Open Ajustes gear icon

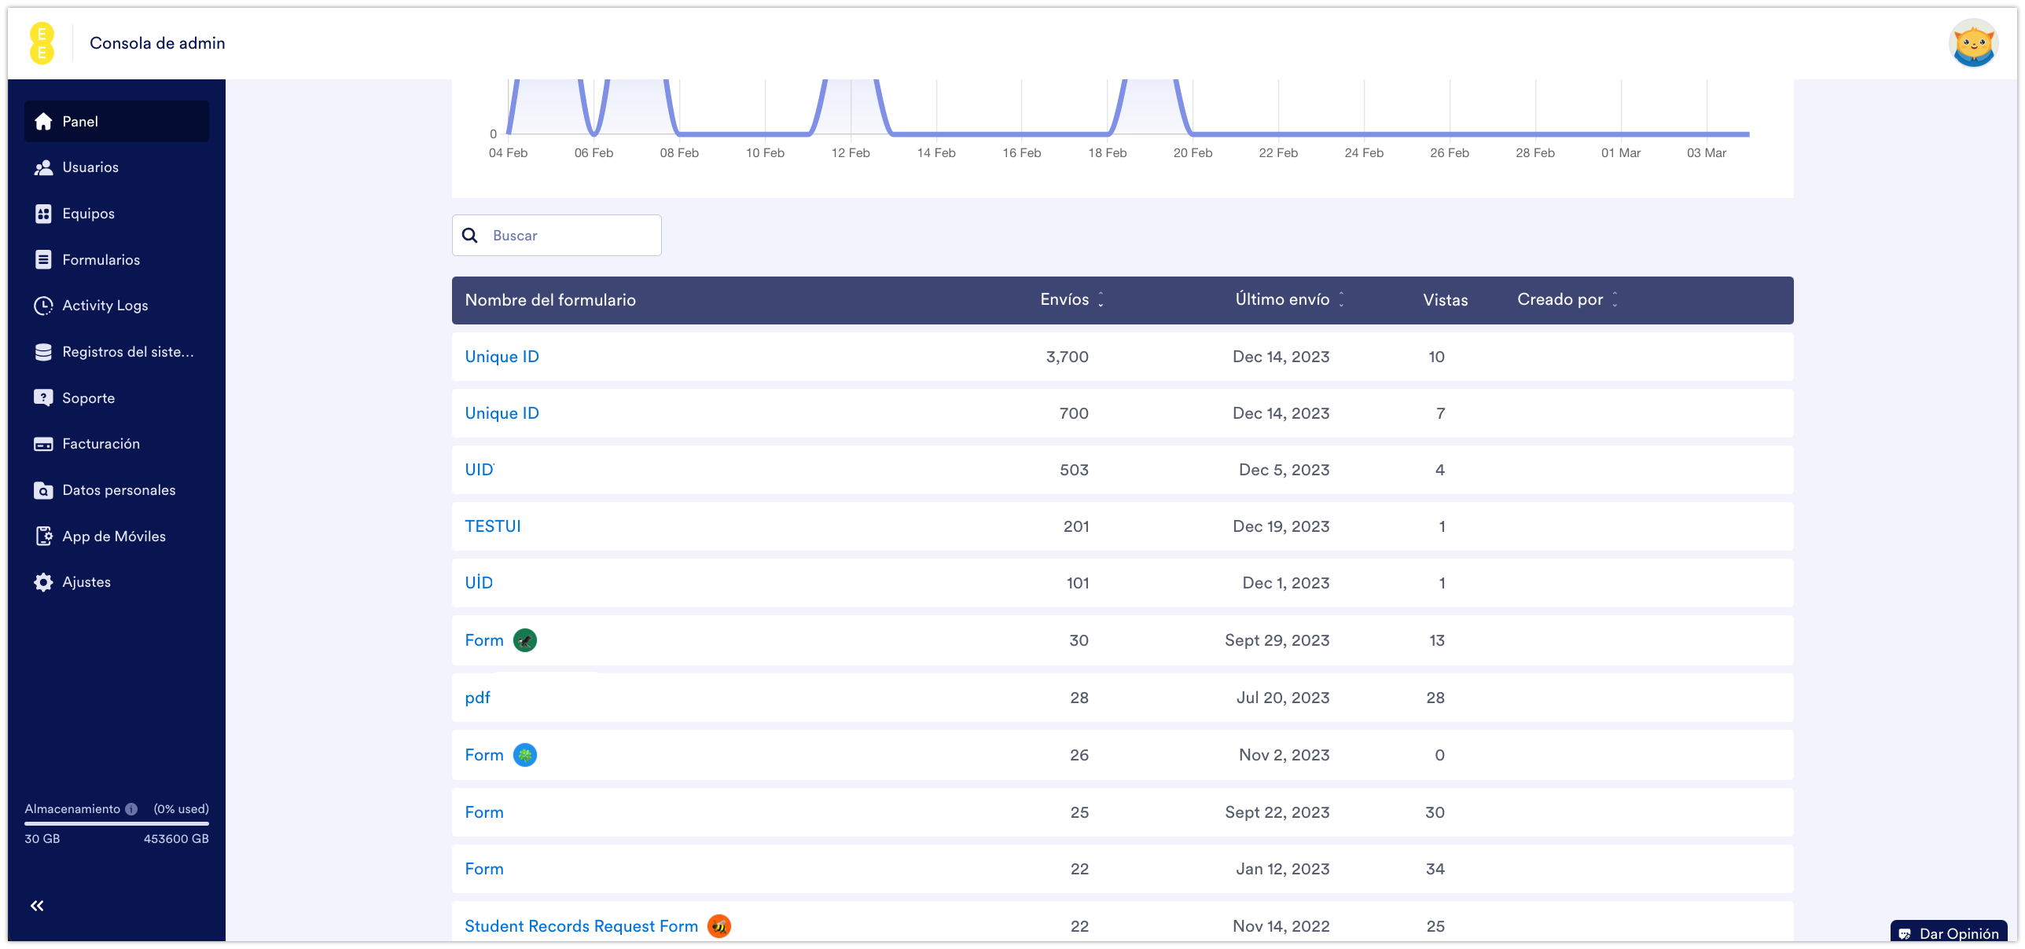[x=43, y=582]
